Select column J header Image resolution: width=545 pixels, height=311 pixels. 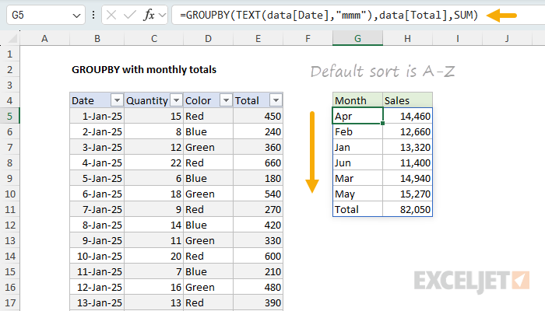tap(507, 38)
